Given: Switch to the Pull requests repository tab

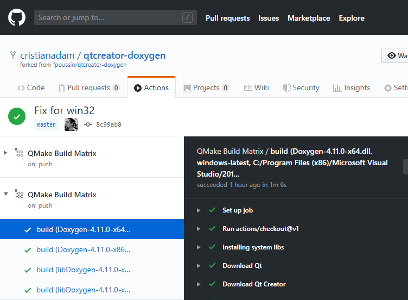Looking at the screenshot, I should coord(88,87).
